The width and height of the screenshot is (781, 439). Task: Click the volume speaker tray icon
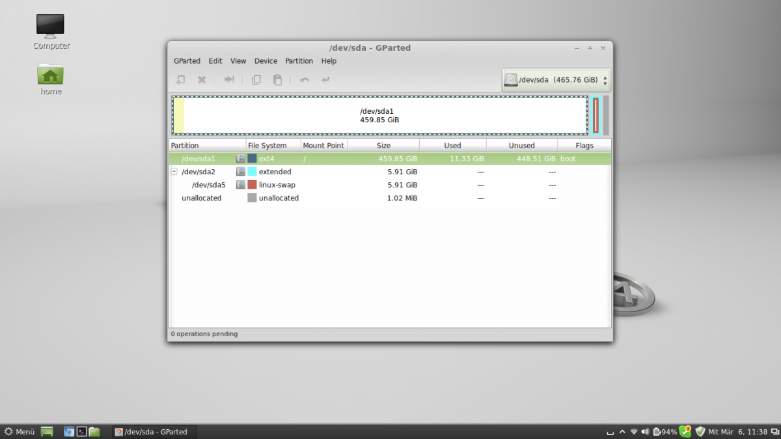645,431
